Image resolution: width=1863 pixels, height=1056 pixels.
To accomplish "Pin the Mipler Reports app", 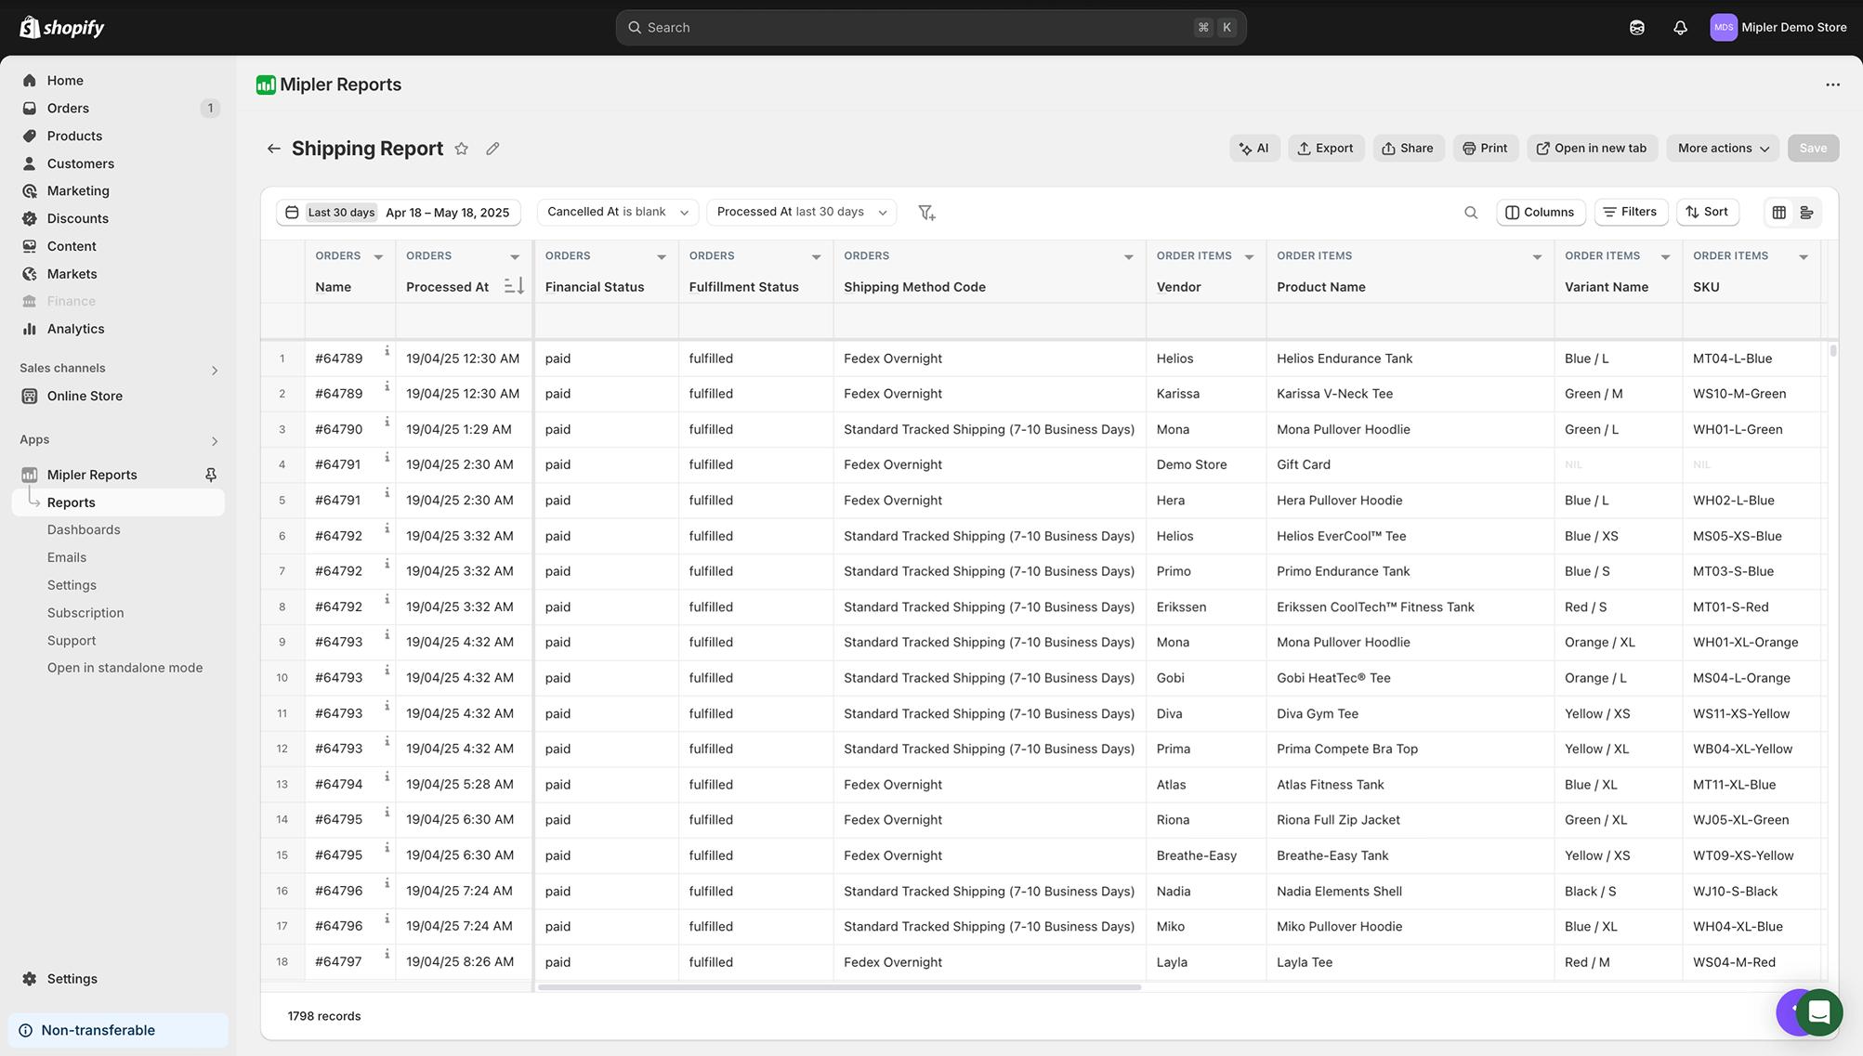I will [211, 475].
